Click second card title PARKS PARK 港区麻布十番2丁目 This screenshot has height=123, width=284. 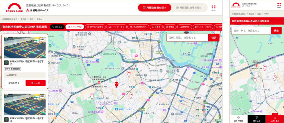coord(27,120)
